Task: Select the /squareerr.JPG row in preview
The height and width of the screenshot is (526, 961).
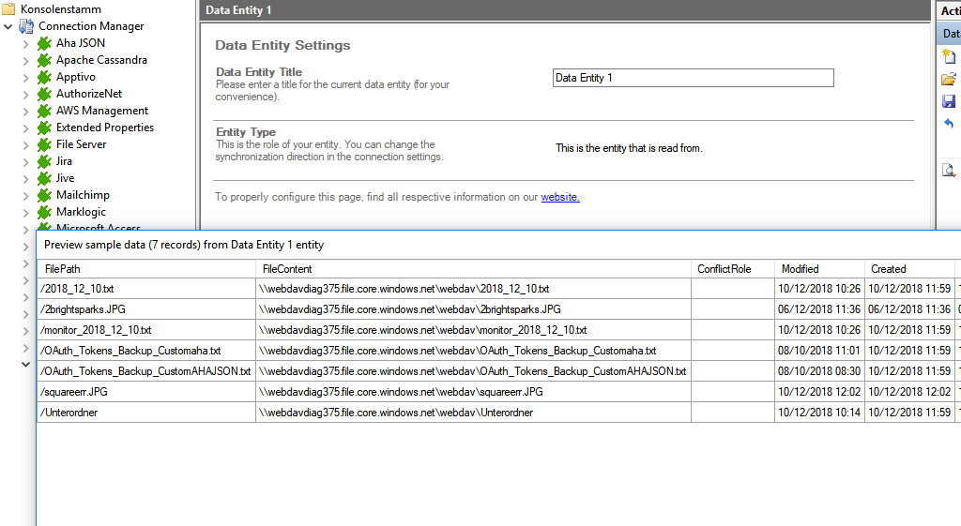Action: (145, 392)
